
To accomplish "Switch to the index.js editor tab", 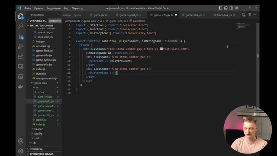I will pos(71,15).
